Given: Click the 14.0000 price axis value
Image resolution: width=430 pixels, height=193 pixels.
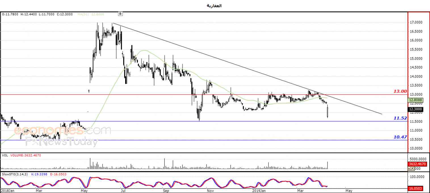Looking at the screenshot, I should click(416, 76).
